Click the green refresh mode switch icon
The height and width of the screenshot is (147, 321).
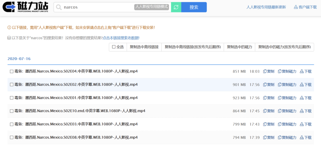tap(176, 7)
